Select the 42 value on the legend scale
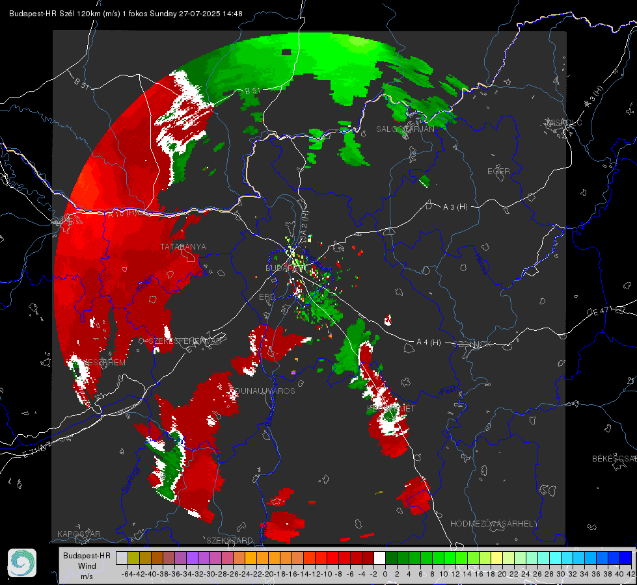 [630, 574]
